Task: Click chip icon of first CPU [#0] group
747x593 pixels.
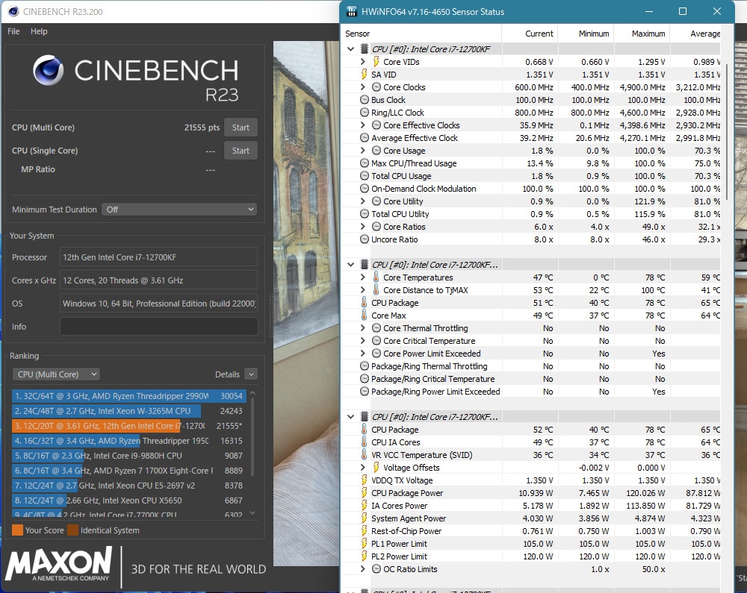Action: pyautogui.click(x=365, y=49)
